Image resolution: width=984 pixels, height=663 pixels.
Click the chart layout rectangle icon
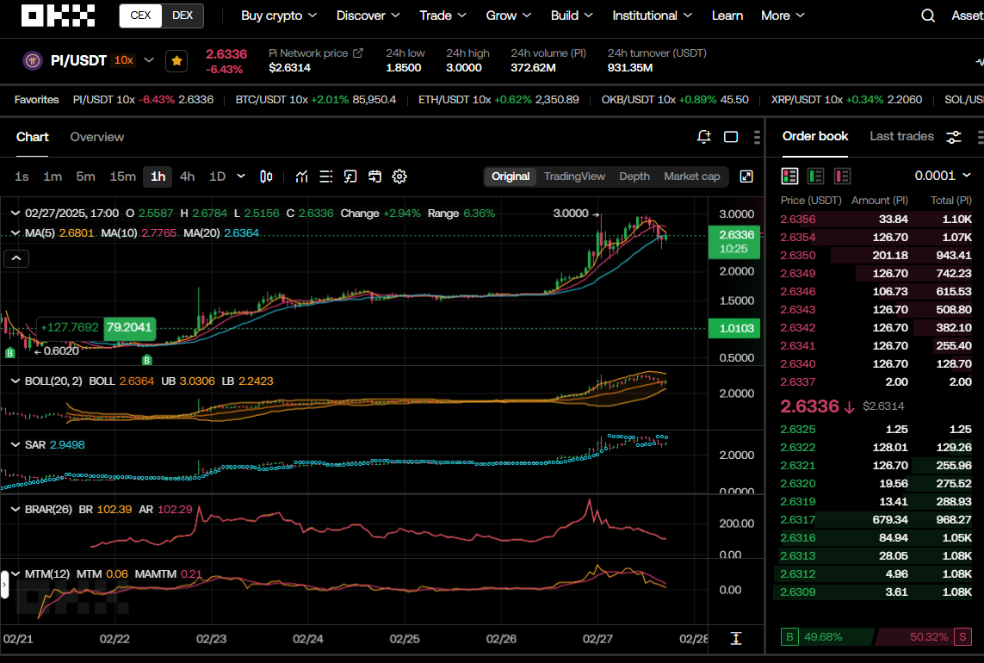[731, 137]
